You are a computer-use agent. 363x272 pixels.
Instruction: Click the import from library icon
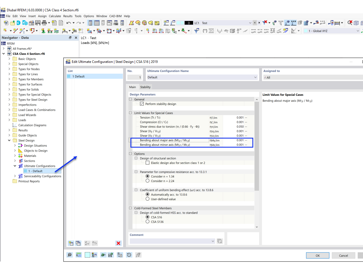pyautogui.click(x=120, y=255)
